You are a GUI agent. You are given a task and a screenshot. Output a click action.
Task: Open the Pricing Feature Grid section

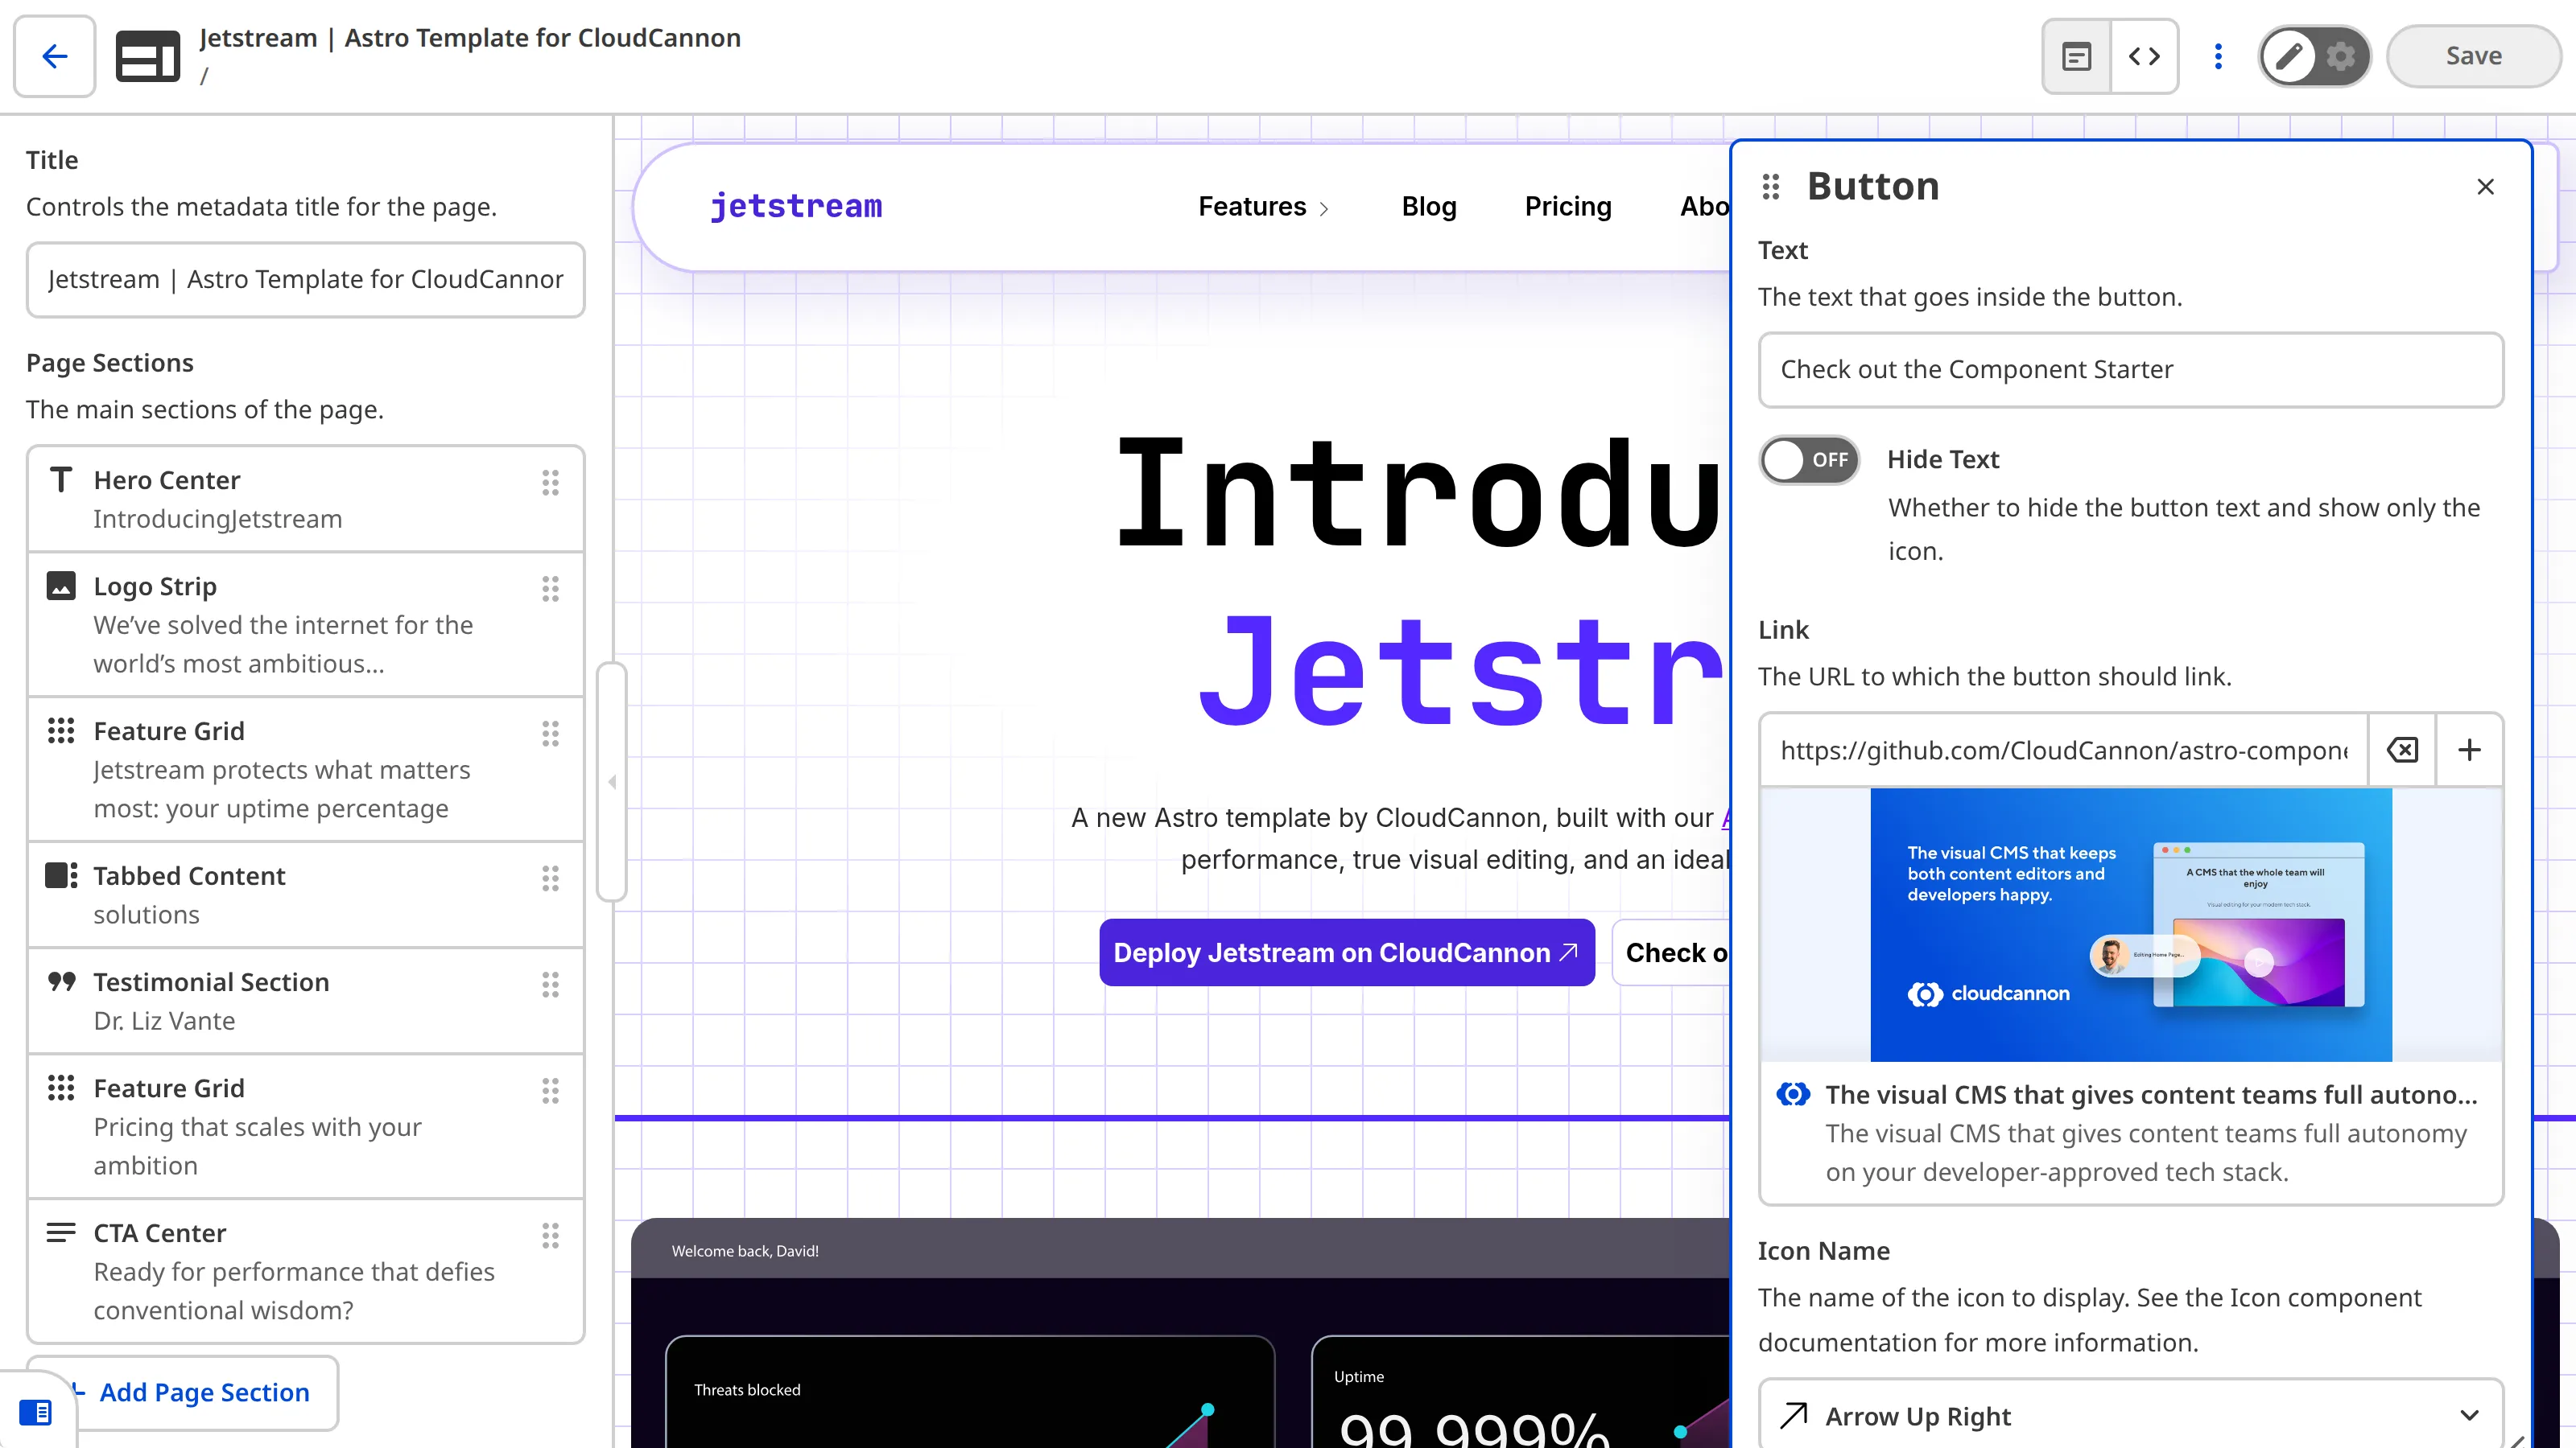(x=305, y=1126)
